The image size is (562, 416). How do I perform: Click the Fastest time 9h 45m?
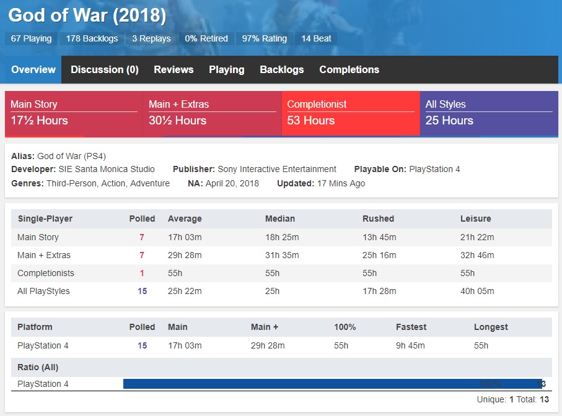(410, 345)
